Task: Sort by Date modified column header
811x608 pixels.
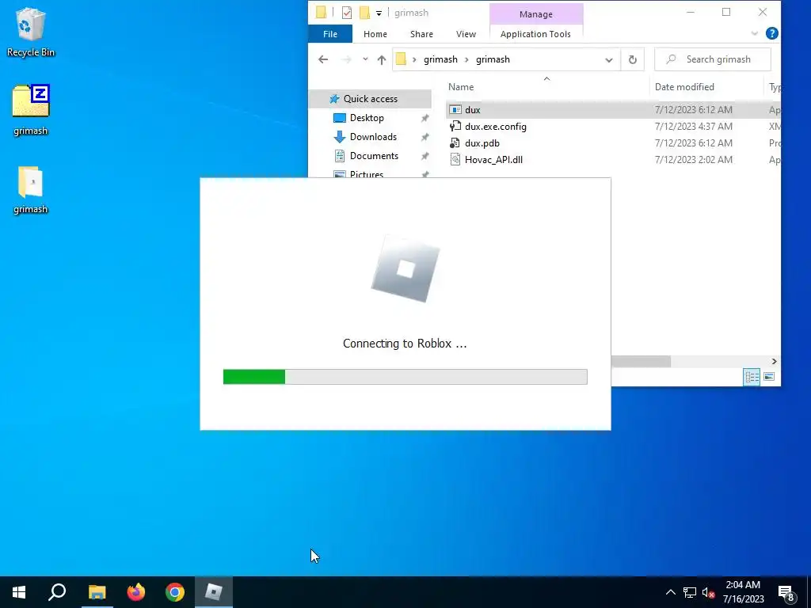Action: click(x=684, y=87)
